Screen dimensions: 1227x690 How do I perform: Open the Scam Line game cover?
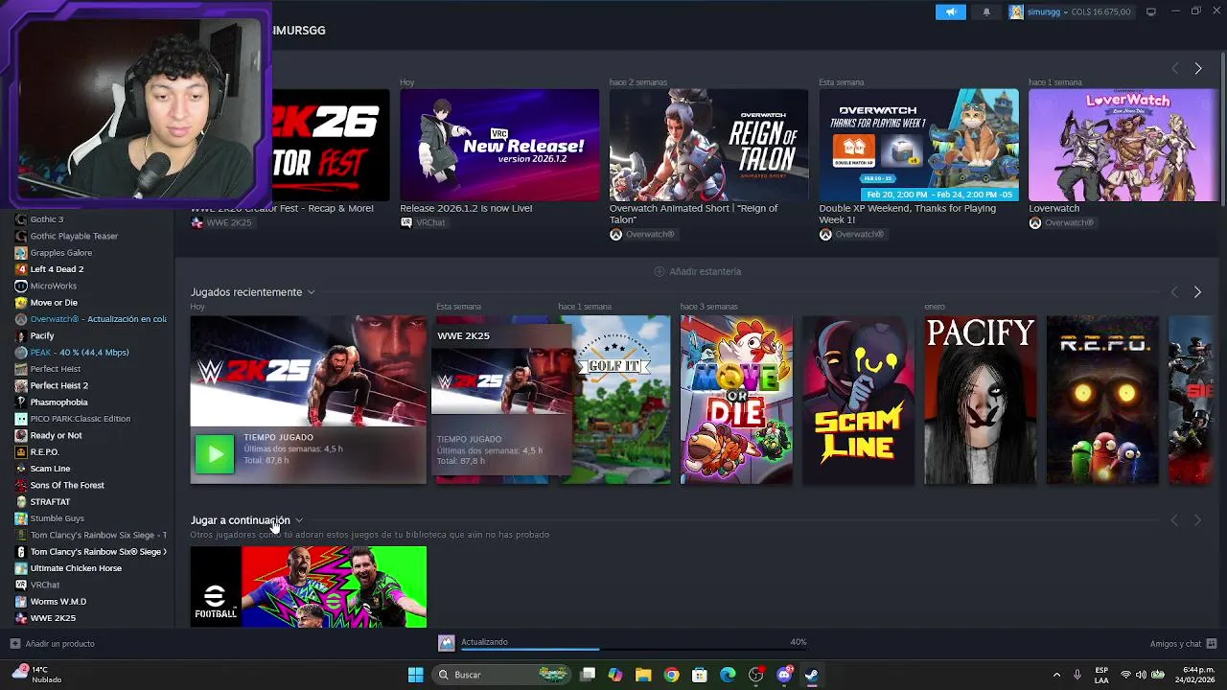coord(858,400)
